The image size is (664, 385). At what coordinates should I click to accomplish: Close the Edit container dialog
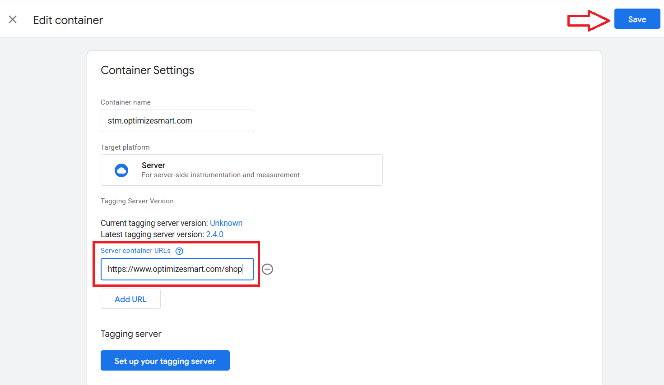[x=13, y=19]
